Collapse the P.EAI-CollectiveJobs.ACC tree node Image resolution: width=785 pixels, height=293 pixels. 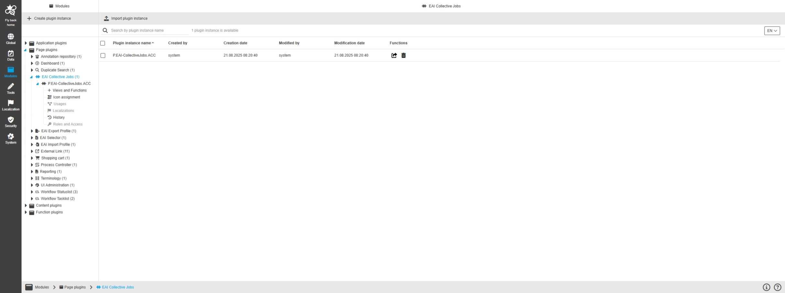coord(38,84)
